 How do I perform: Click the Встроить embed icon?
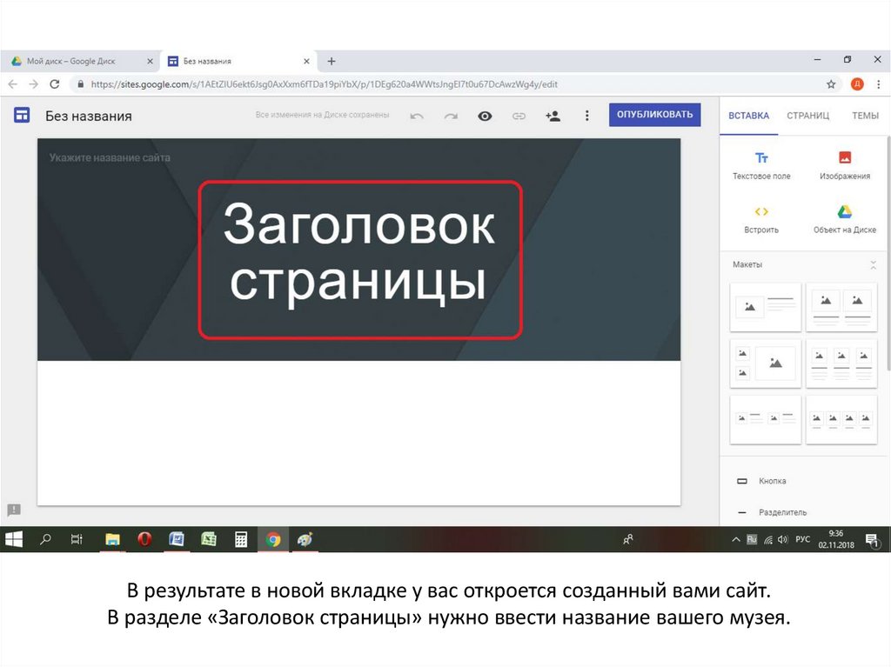tap(761, 218)
